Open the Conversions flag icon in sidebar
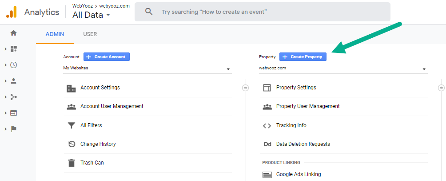The image size is (446, 181). point(13,129)
